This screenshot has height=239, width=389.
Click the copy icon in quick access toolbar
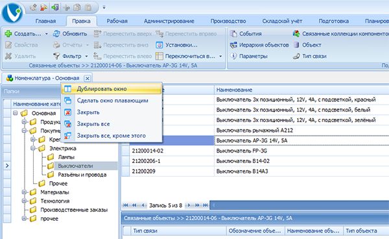click(x=77, y=7)
